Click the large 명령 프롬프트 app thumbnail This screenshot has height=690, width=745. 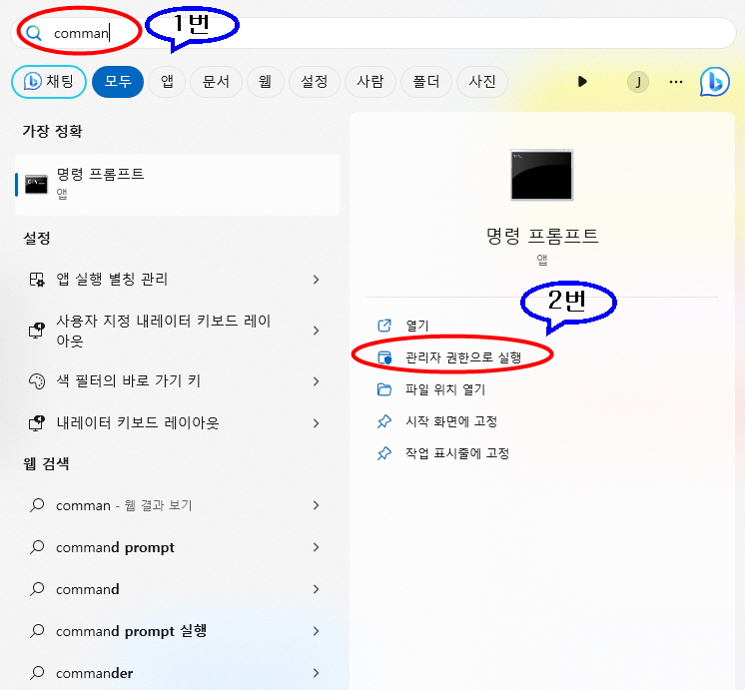click(x=541, y=175)
